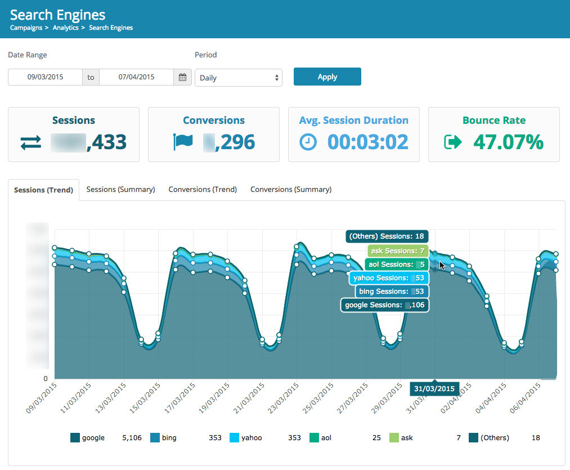The image size is (570, 470).
Task: Switch to the Sessions (Summary) tab
Action: pyautogui.click(x=120, y=190)
